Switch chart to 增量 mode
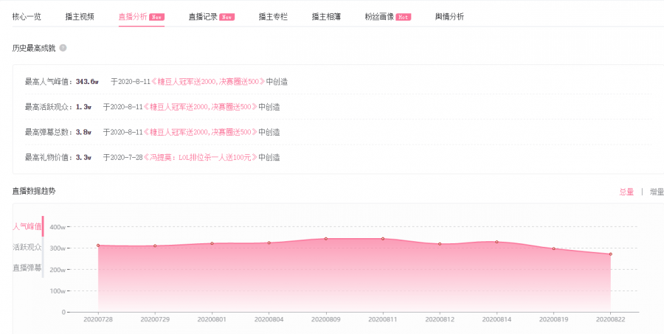Viewport: 664px width, 334px height. coord(656,192)
